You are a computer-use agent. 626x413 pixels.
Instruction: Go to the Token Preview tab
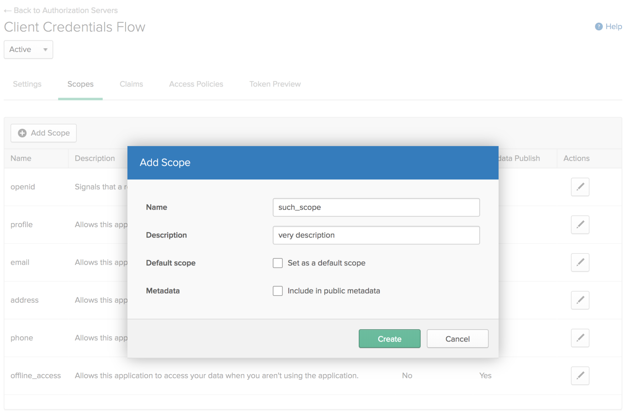point(275,84)
